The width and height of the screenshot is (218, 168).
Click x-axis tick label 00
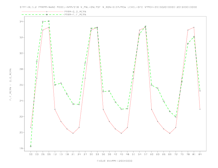[x=31, y=154]
